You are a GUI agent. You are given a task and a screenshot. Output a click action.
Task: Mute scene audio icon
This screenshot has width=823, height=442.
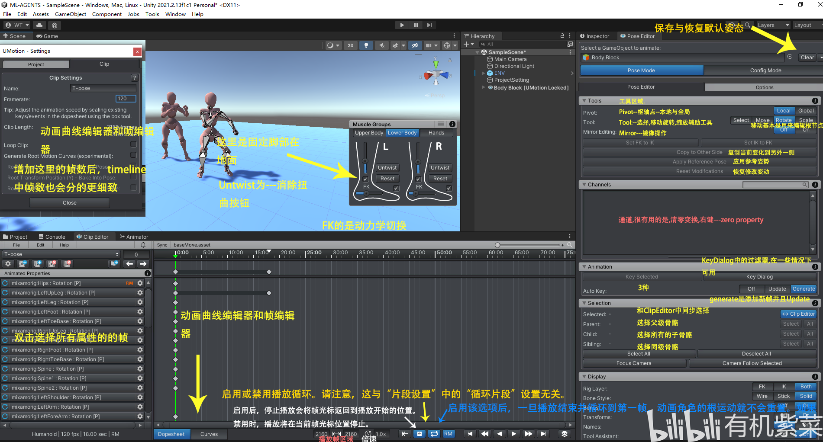coord(381,45)
